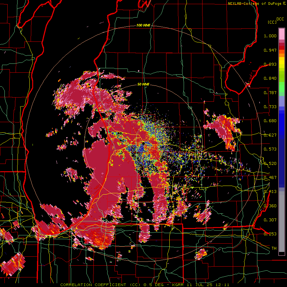Select the 0.947 scale value
Viewport: 287px width, 287px height.
coord(270,50)
